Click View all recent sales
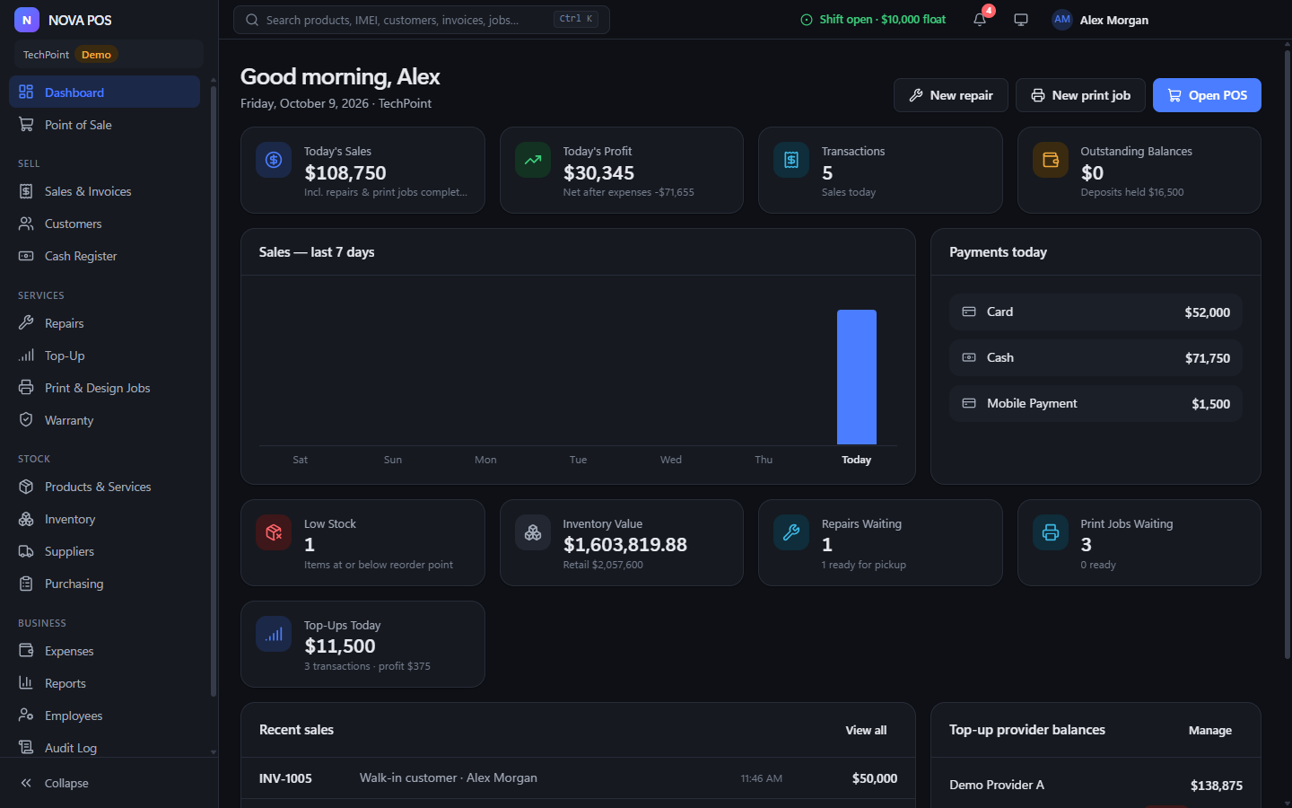The height and width of the screenshot is (808, 1292). tap(866, 730)
